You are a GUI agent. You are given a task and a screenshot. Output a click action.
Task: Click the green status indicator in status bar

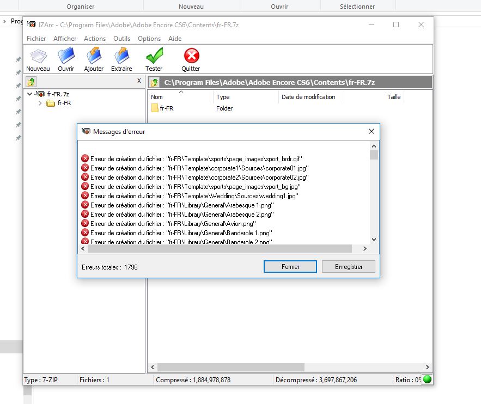[427, 379]
